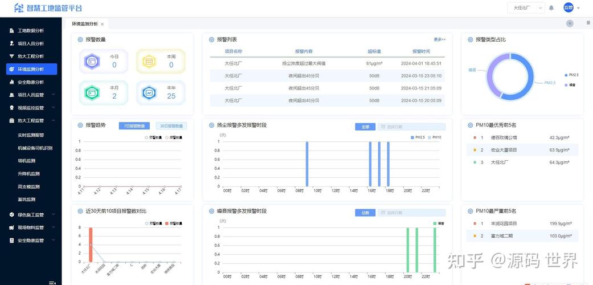Click the 本年 blue chart icon
Viewport: 593px width, 285px height.
149,92
